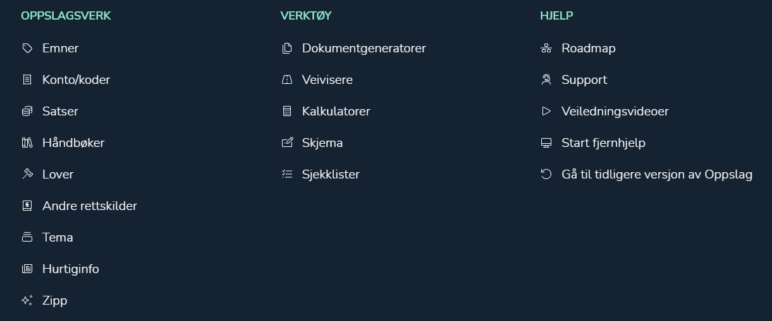Click the document icon next to Konto/koder
This screenshot has width=772, height=321.
pyautogui.click(x=27, y=79)
